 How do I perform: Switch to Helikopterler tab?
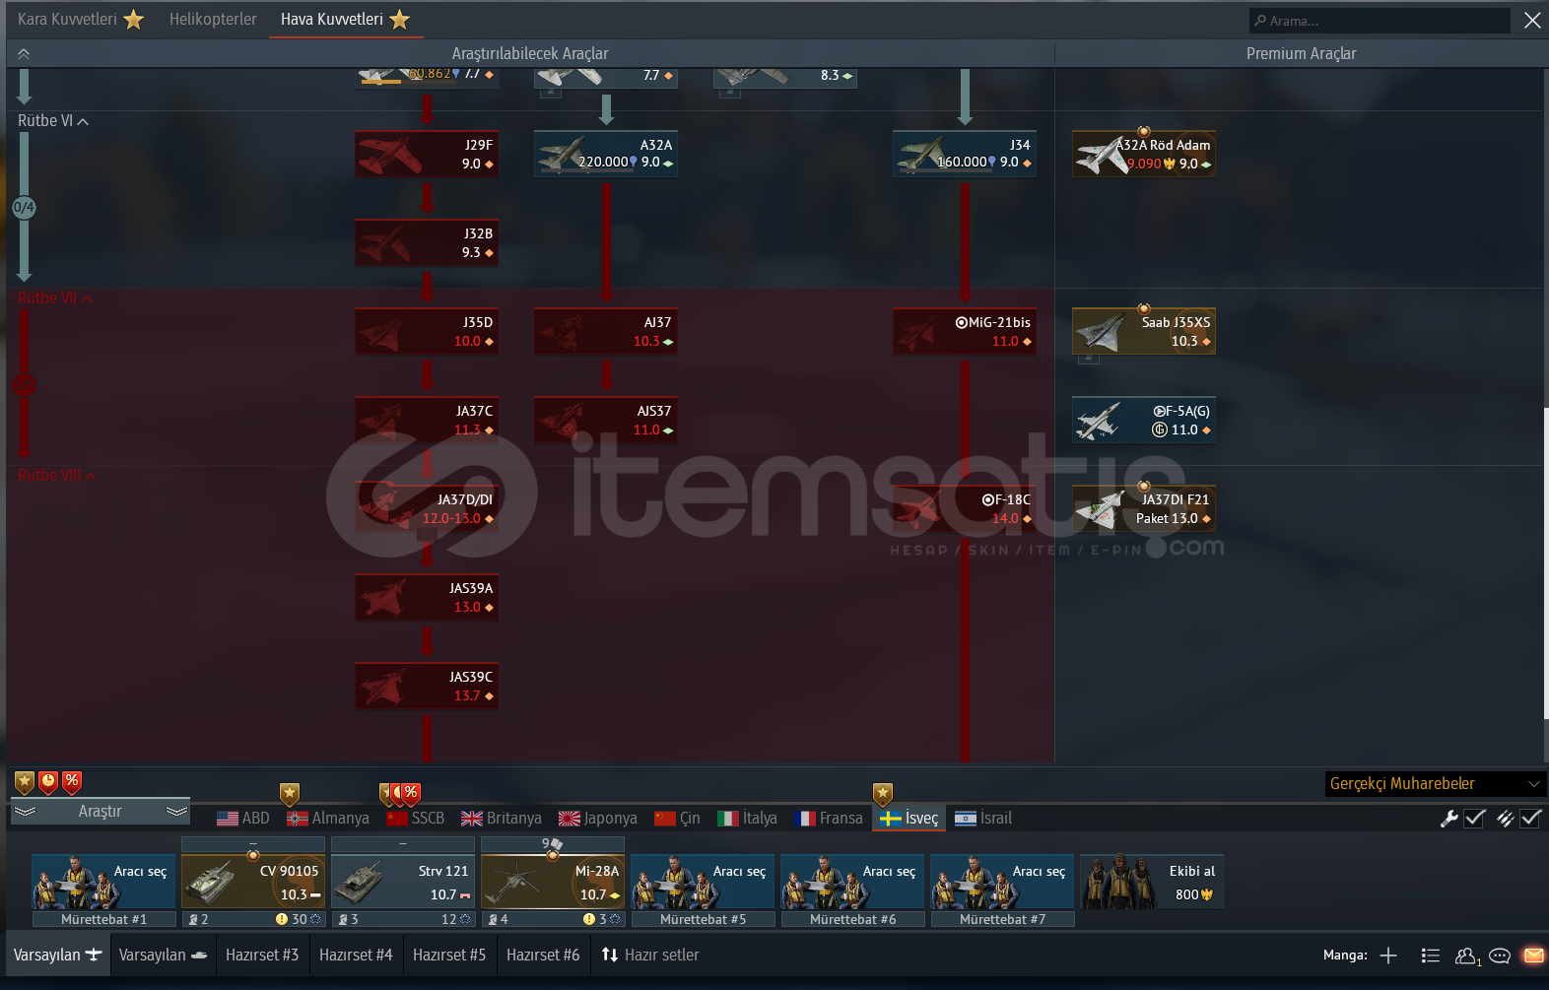click(x=213, y=20)
